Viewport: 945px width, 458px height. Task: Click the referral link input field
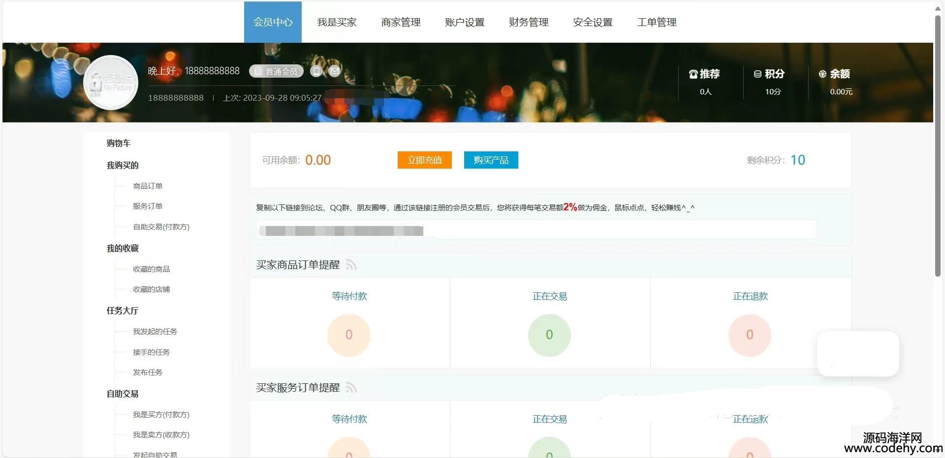coord(536,230)
